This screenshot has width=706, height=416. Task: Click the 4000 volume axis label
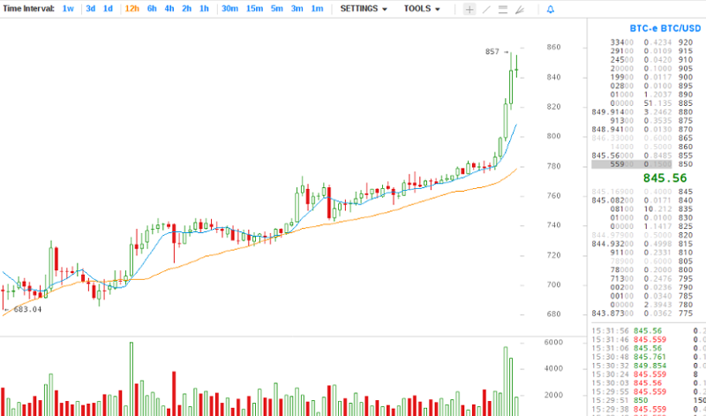click(x=553, y=368)
